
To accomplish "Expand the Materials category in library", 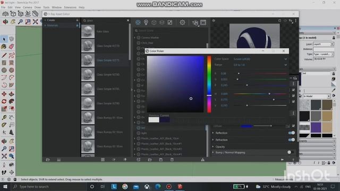I will click(x=45, y=25).
